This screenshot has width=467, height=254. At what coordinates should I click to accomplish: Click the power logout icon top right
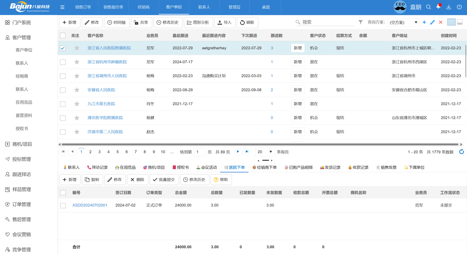click(459, 7)
